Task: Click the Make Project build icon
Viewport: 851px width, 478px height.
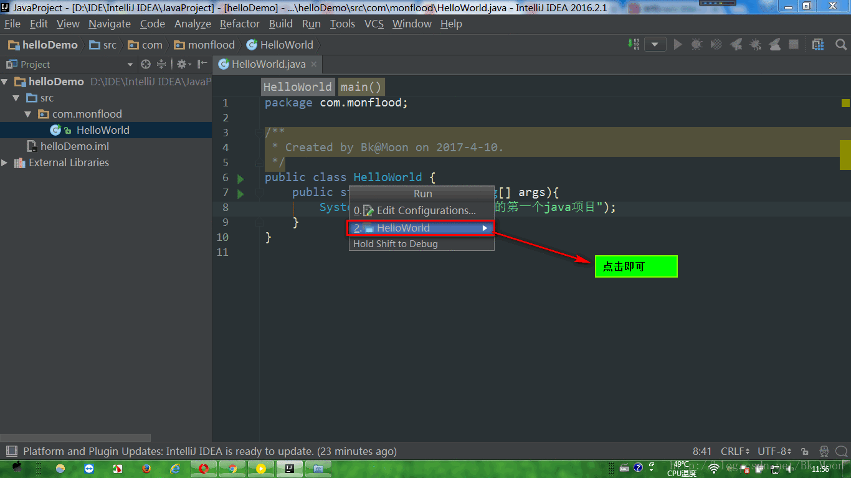Action: pyautogui.click(x=633, y=44)
